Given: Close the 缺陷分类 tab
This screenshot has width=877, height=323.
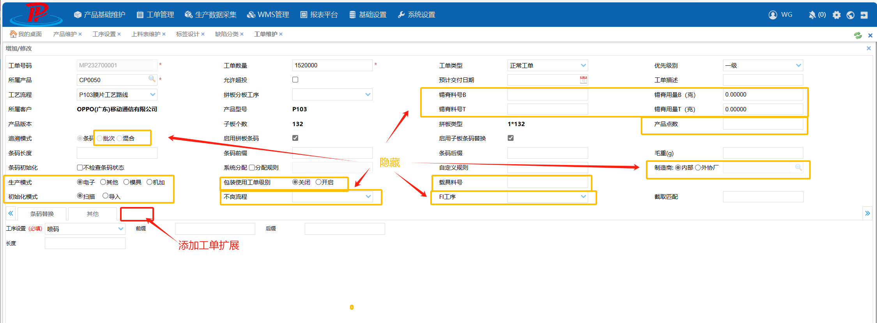Looking at the screenshot, I should 242,34.
